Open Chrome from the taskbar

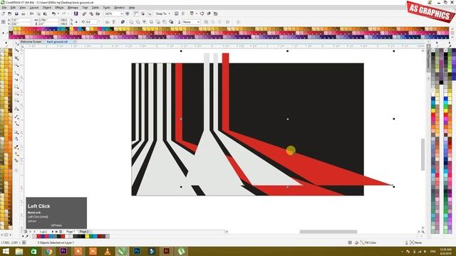click(48, 251)
